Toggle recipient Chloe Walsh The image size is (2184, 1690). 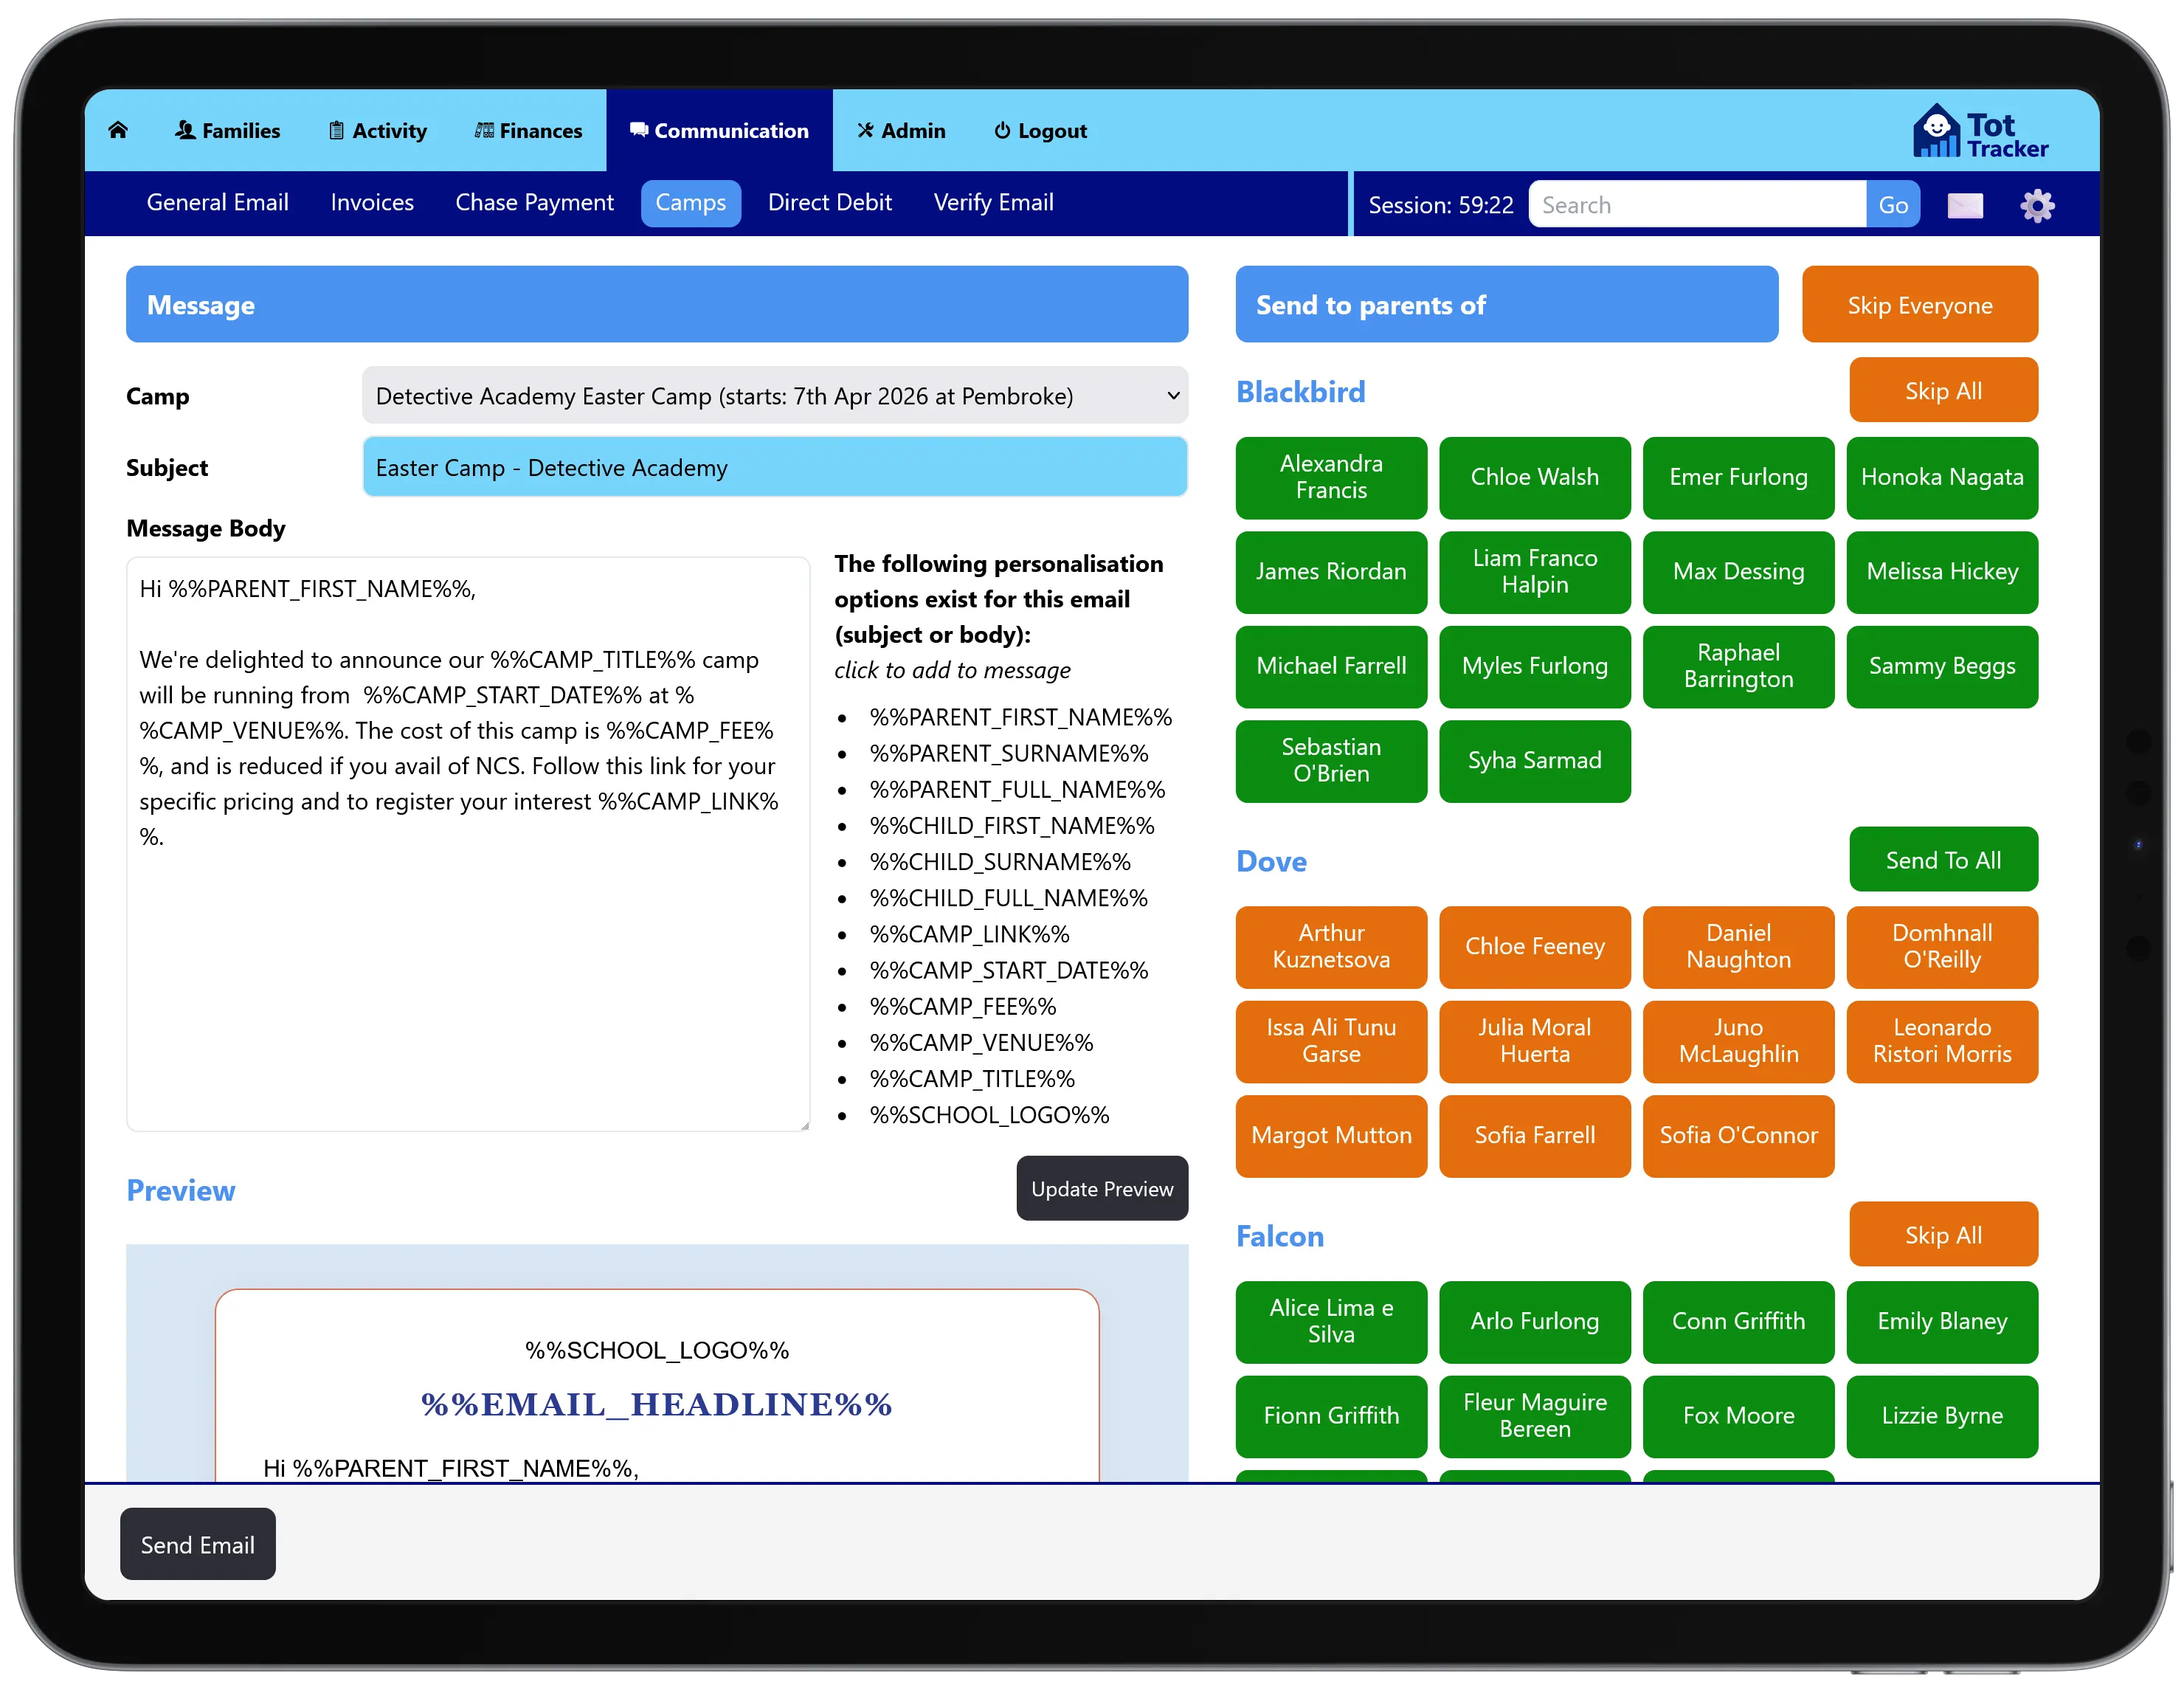tap(1534, 477)
